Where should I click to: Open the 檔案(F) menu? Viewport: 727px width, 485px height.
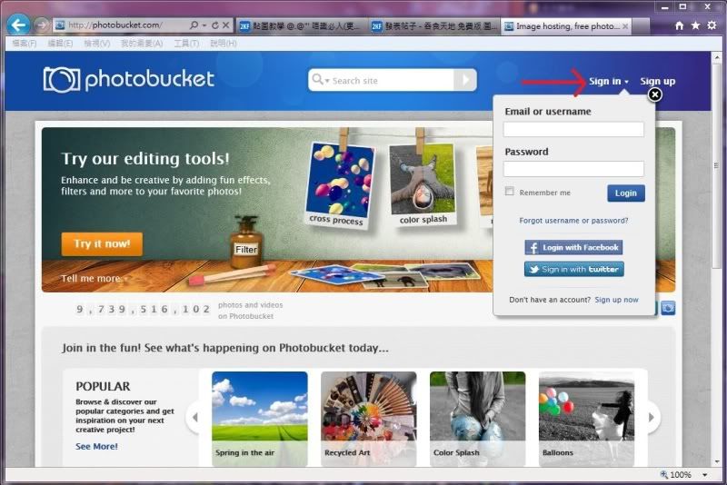pyautogui.click(x=25, y=43)
